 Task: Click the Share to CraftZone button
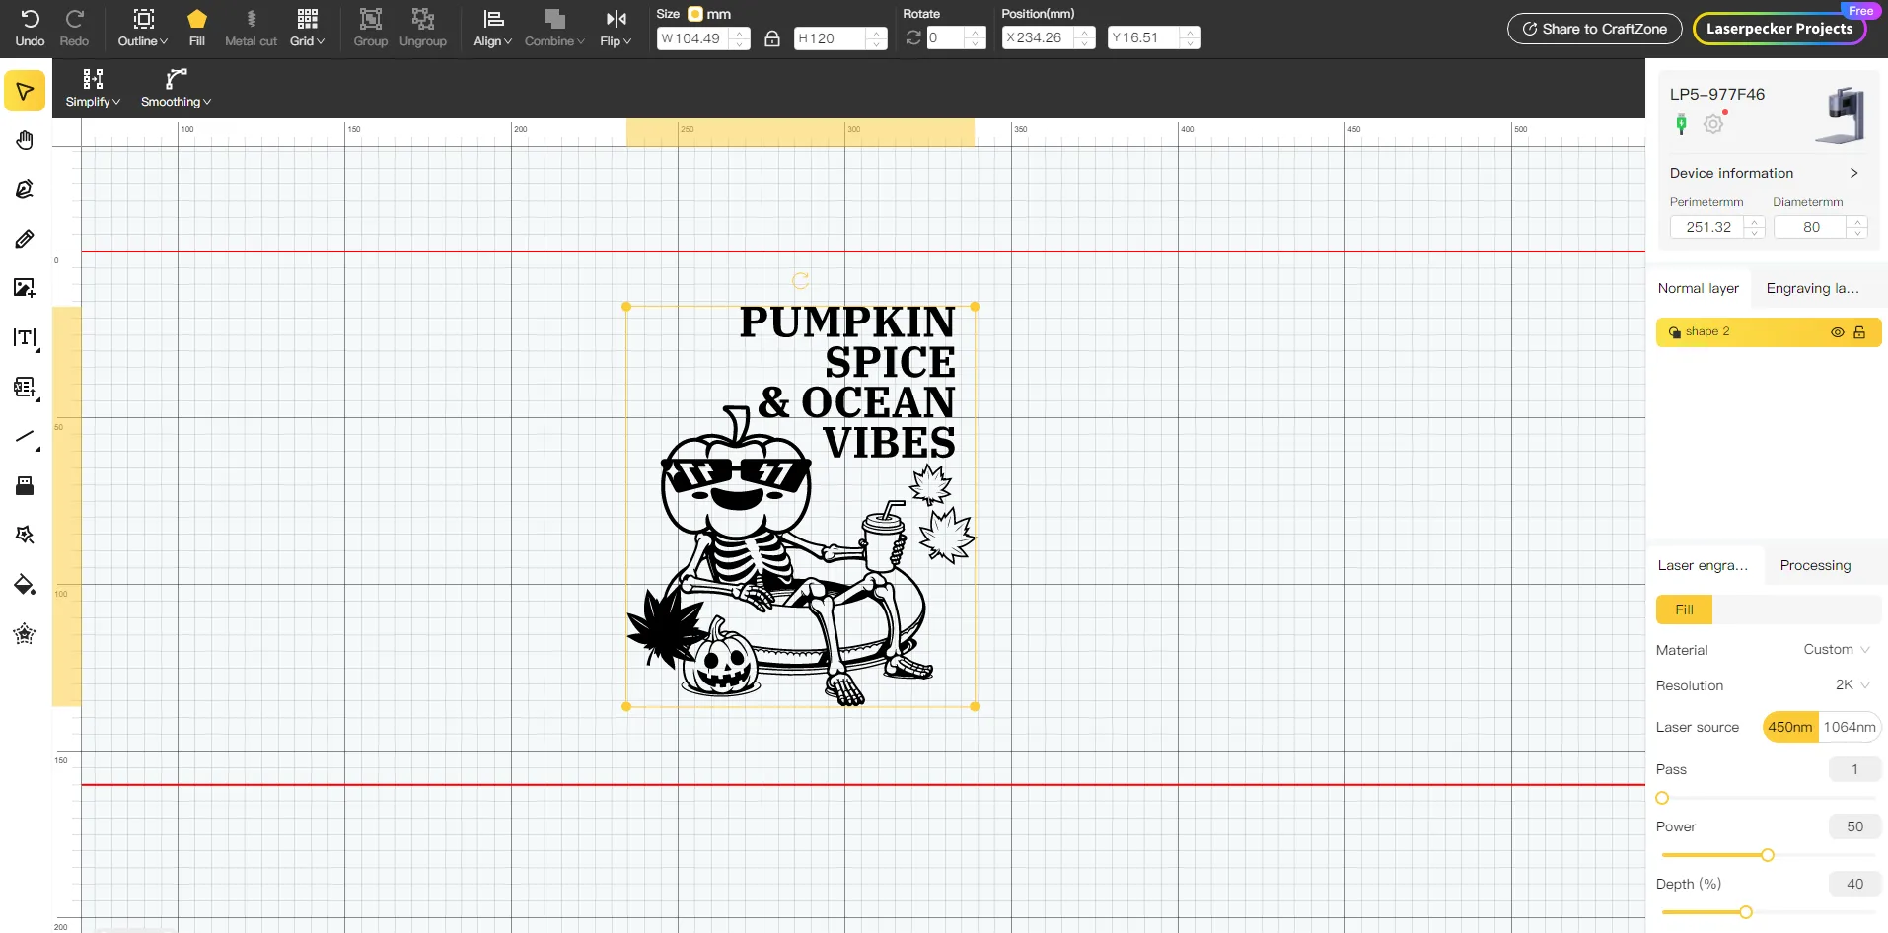tap(1595, 29)
